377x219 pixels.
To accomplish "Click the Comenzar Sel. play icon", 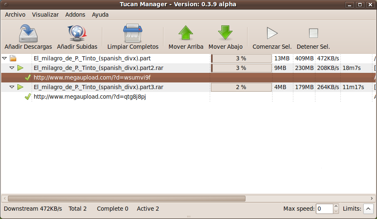I will coord(272,33).
